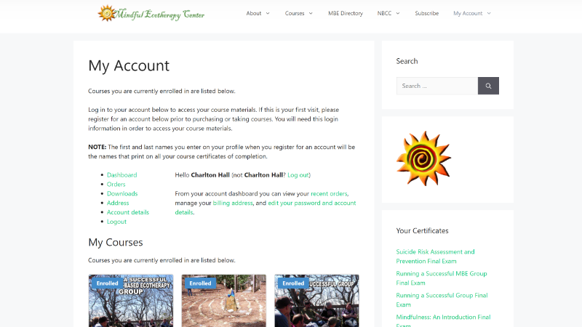Expand the About menu chevron

pos(268,13)
